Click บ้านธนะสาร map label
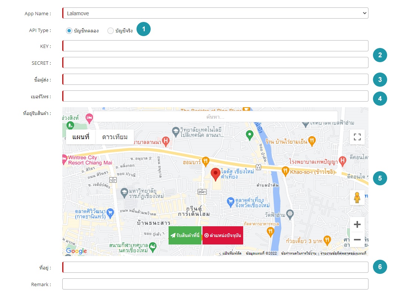The height and width of the screenshot is (291, 411). point(154,223)
